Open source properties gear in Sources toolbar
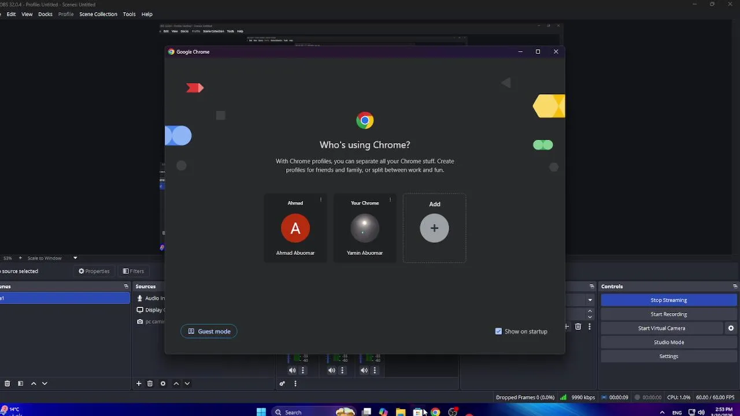Viewport: 740px width, 416px height. [x=163, y=384]
